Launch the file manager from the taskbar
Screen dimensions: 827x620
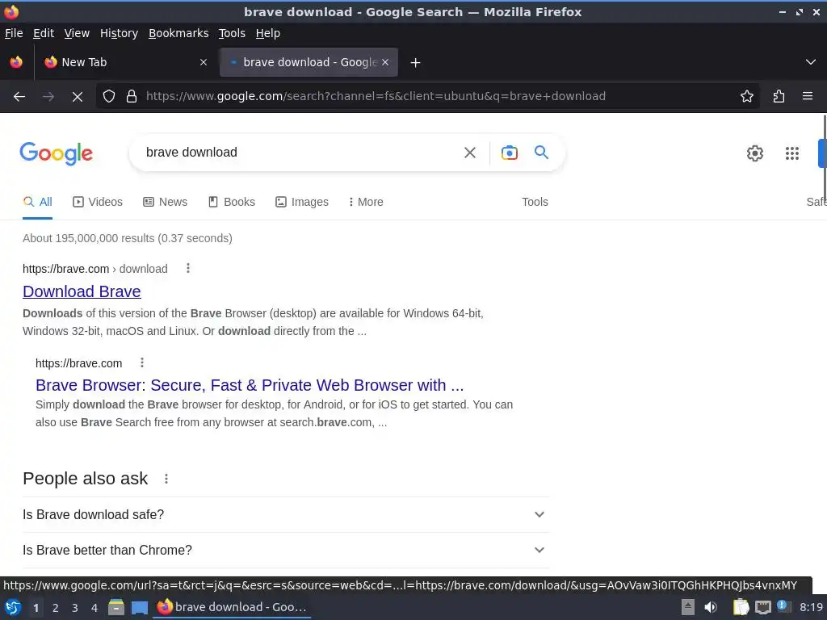pyautogui.click(x=116, y=607)
